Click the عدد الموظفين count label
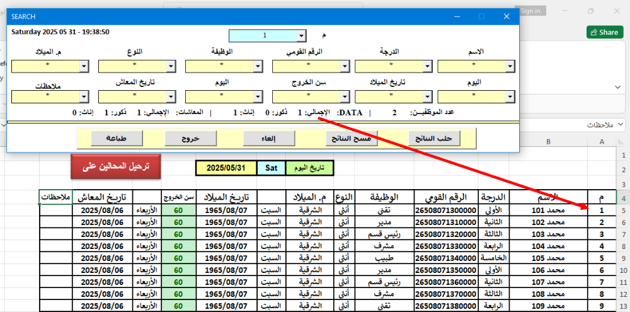This screenshot has height=312, width=630. [x=432, y=113]
